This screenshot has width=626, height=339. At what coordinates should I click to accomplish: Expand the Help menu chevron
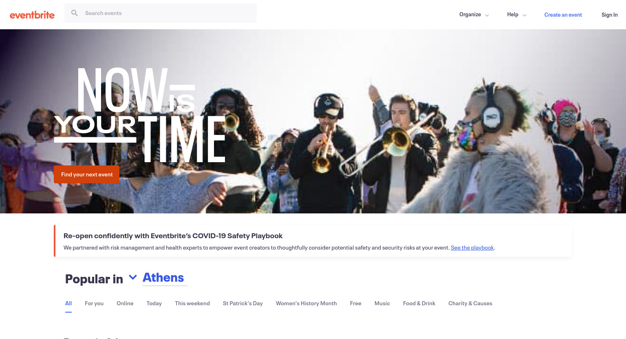524,15
